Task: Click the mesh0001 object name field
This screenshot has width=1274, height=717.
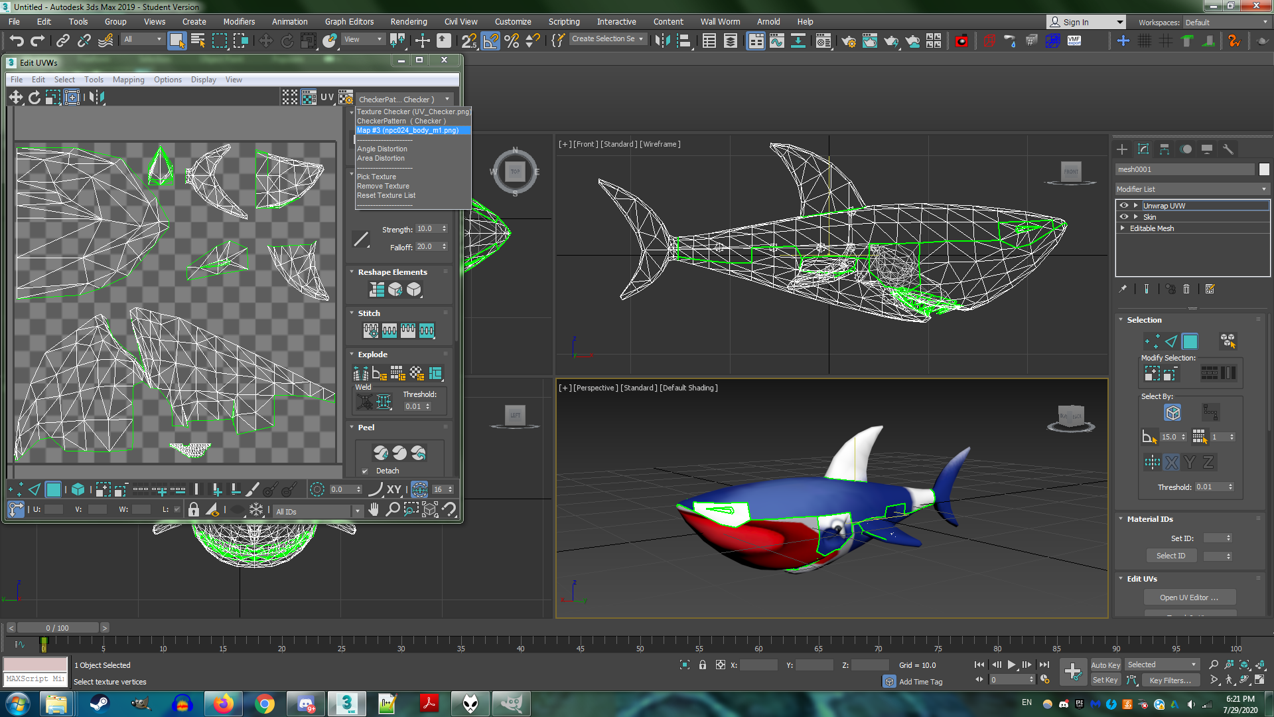Action: pyautogui.click(x=1185, y=170)
